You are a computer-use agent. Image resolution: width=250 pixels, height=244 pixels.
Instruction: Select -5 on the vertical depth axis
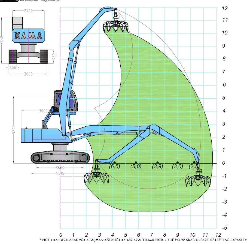coord(224,228)
